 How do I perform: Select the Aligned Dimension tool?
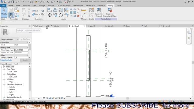84,10
